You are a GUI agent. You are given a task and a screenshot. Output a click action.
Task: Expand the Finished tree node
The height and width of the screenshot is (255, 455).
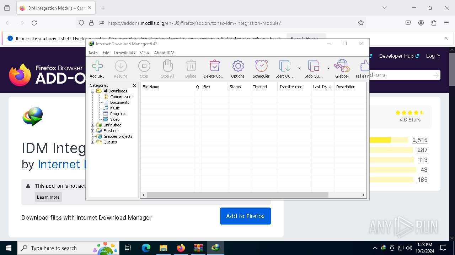pyautogui.click(x=93, y=131)
